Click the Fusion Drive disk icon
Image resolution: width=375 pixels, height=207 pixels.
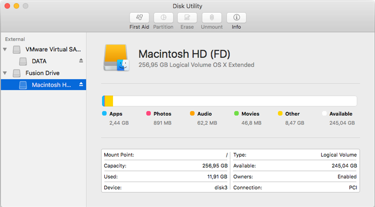(x=16, y=73)
